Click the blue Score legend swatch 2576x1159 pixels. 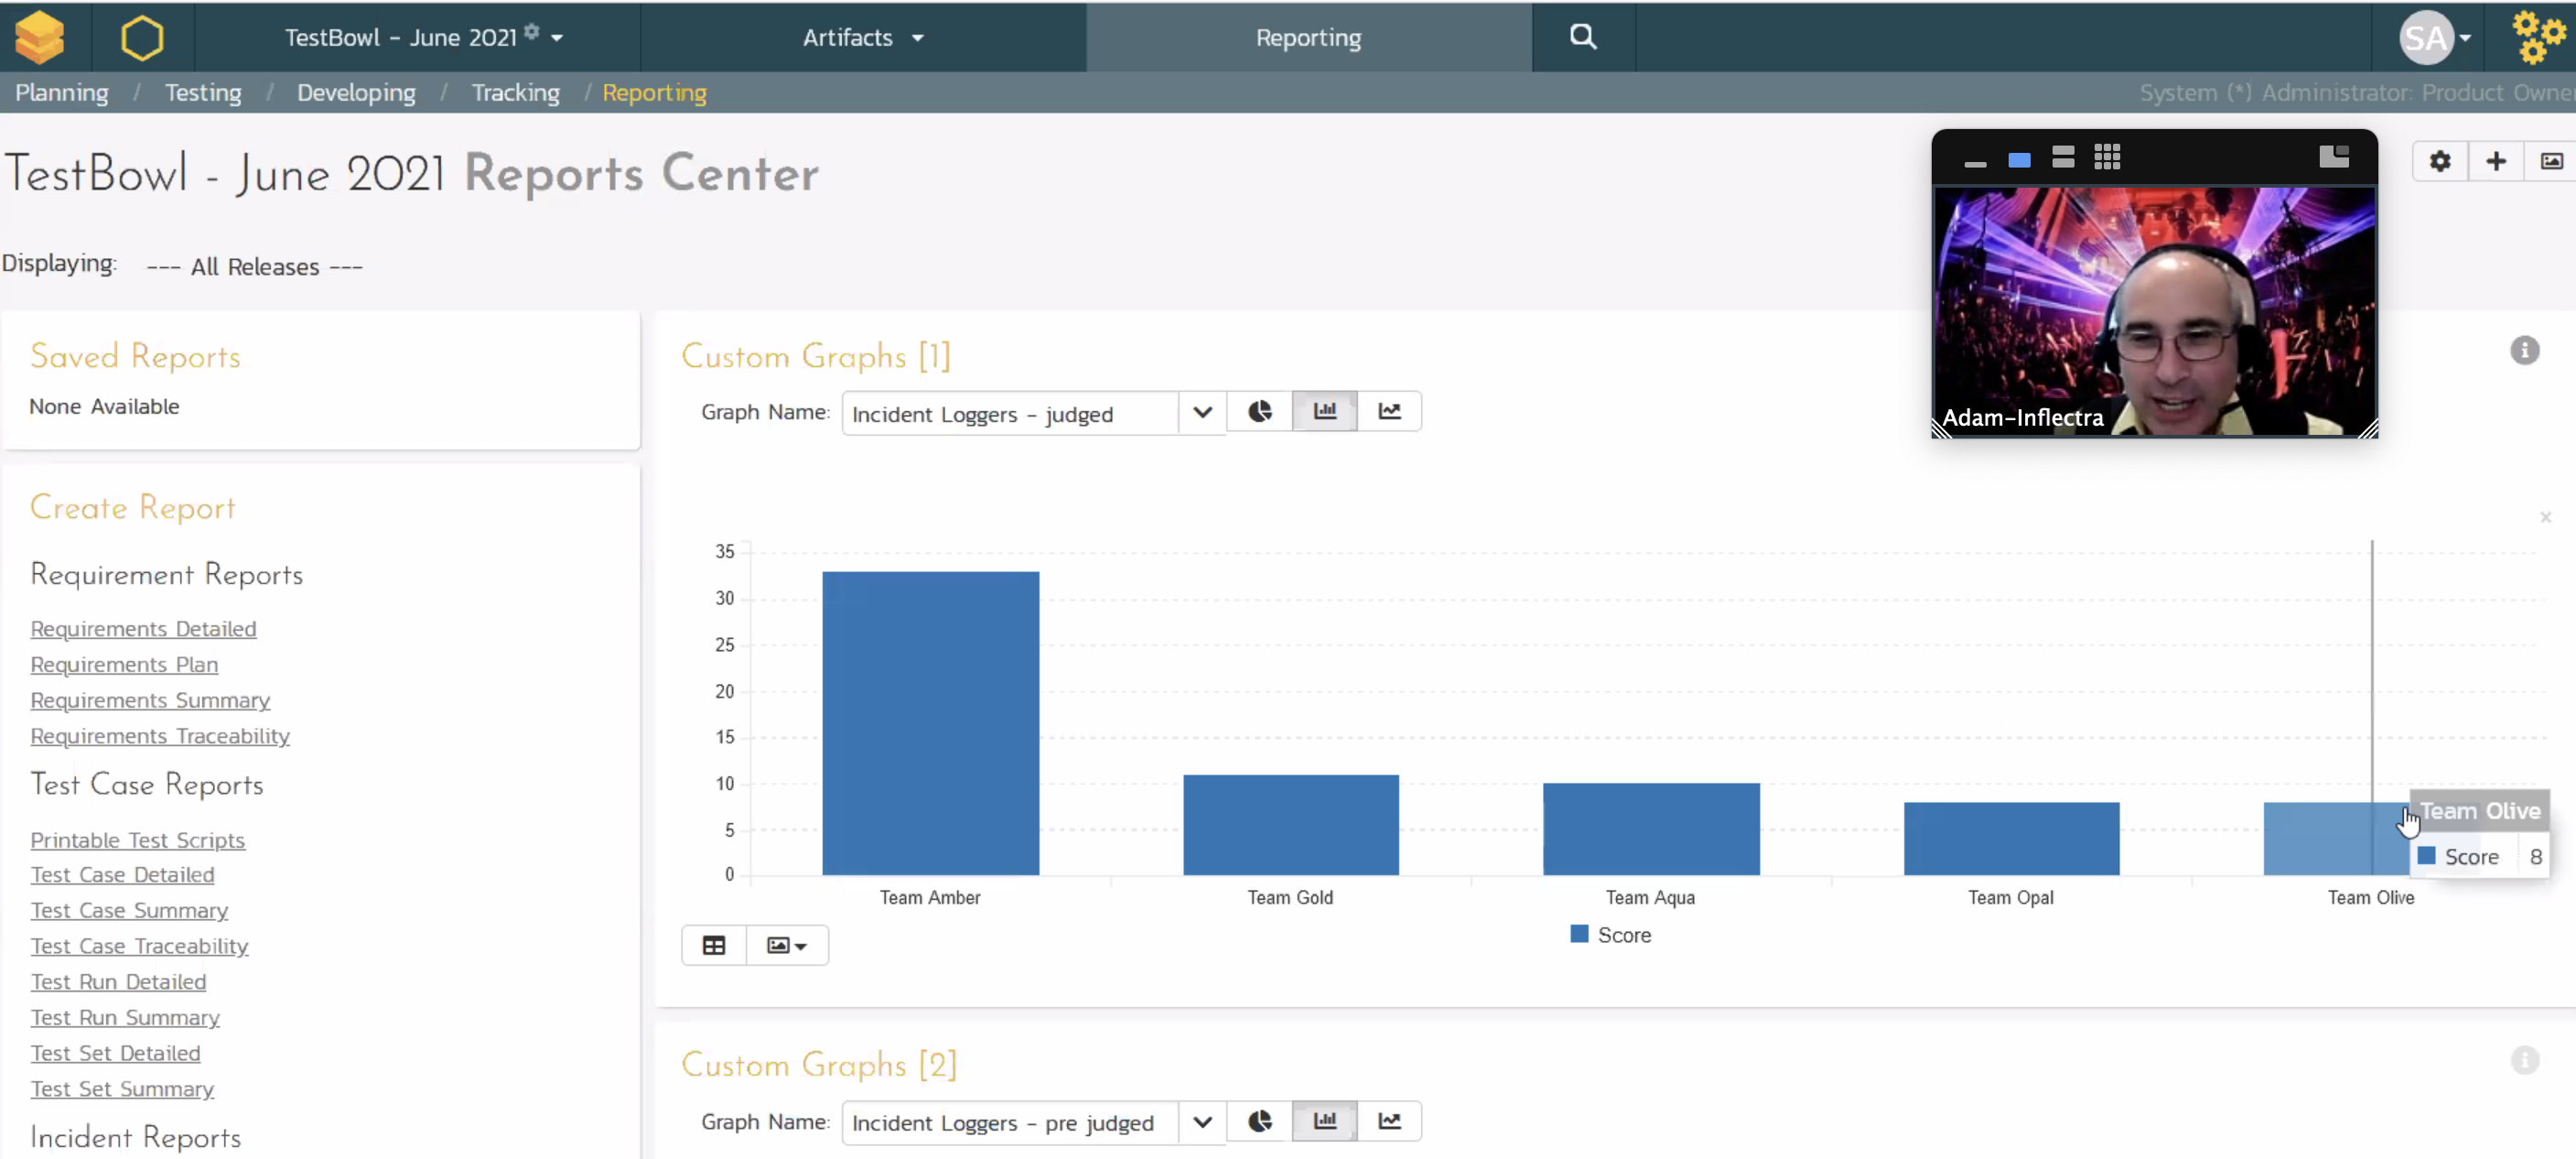click(x=1579, y=934)
